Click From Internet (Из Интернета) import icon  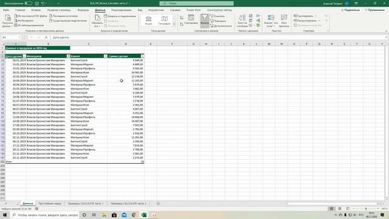[16, 21]
